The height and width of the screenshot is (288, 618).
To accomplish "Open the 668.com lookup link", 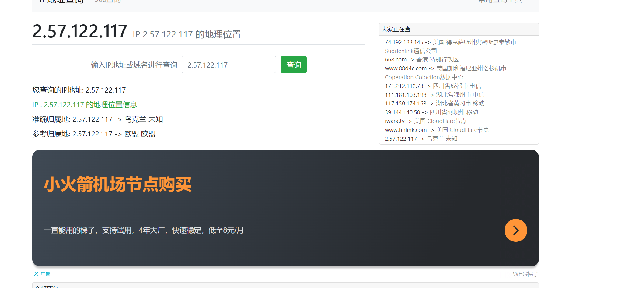I will pos(396,59).
